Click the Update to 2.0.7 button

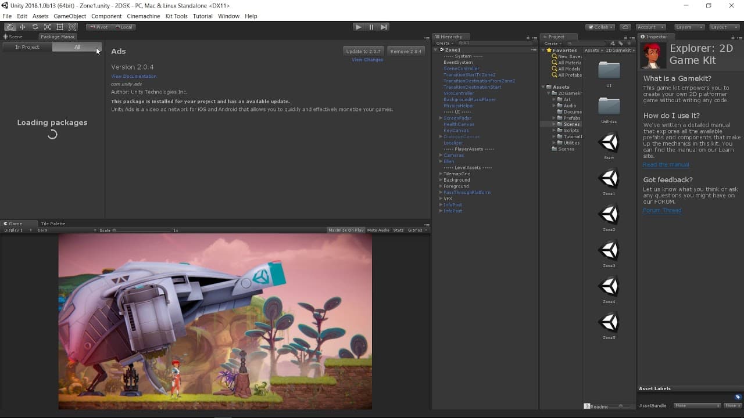363,51
